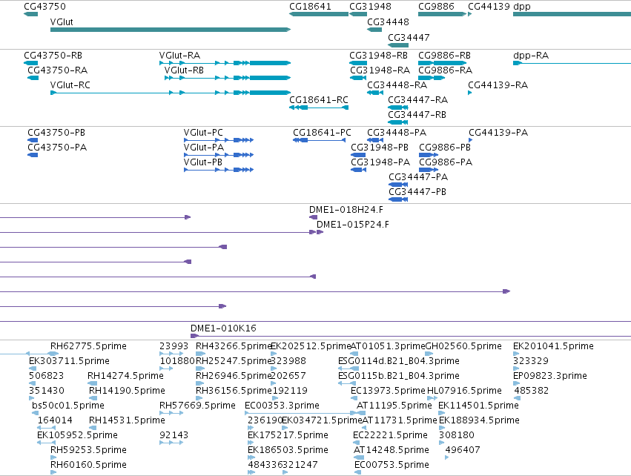The image size is (631, 476).
Task: Click the CG43750-RB transcript label
Action: (x=53, y=55)
